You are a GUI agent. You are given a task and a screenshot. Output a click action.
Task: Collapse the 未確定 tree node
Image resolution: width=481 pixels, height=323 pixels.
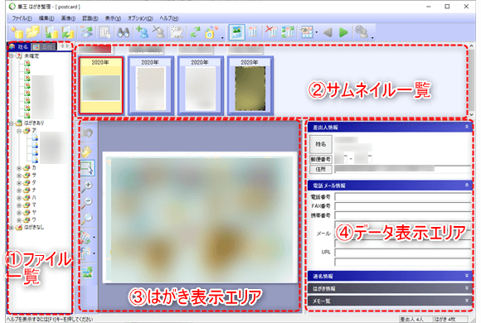click(12, 56)
